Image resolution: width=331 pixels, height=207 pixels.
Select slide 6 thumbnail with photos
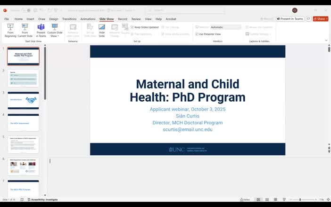point(23,167)
